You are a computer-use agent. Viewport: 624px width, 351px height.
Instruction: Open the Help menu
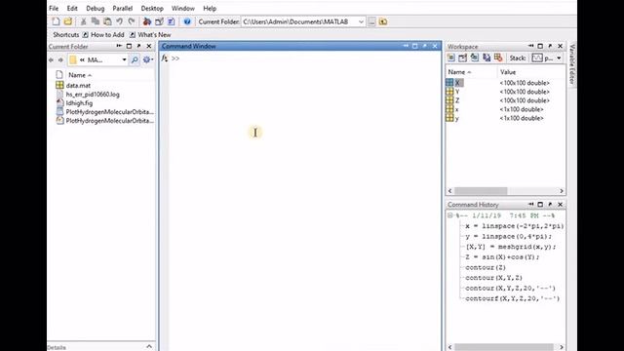[210, 9]
